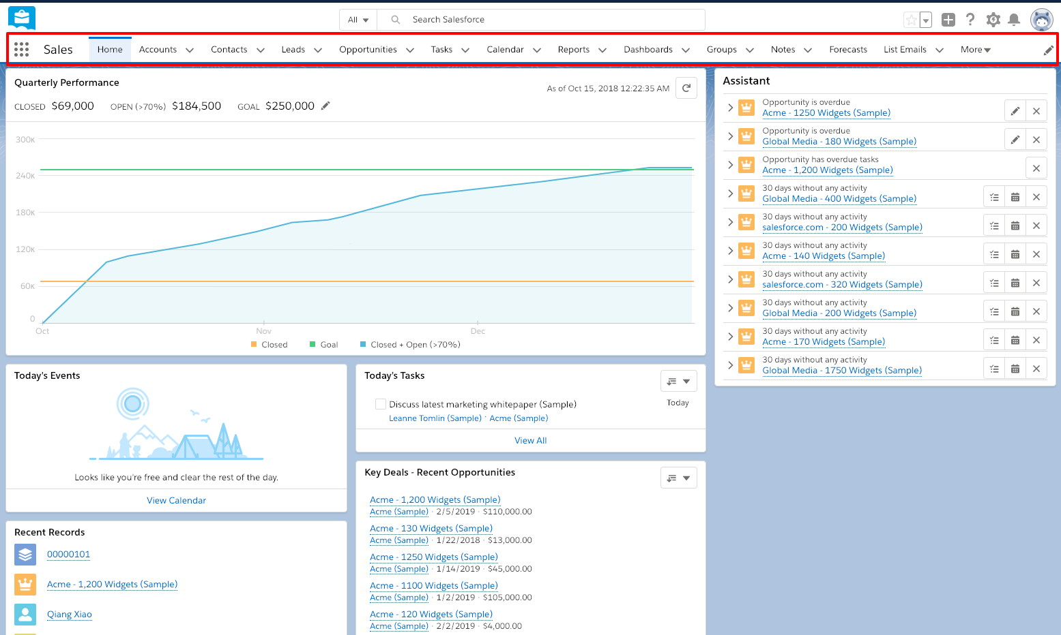Dismiss the Acme - 1250 Widgets assistant item
1061x635 pixels.
click(x=1036, y=111)
